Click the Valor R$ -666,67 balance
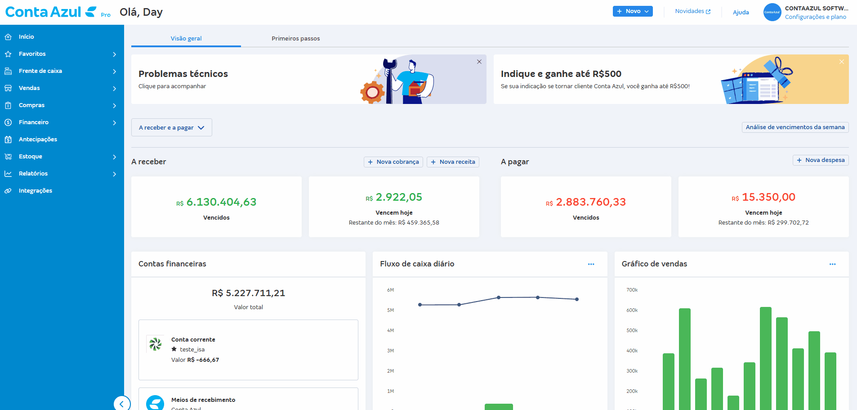The height and width of the screenshot is (410, 857). pyautogui.click(x=195, y=360)
